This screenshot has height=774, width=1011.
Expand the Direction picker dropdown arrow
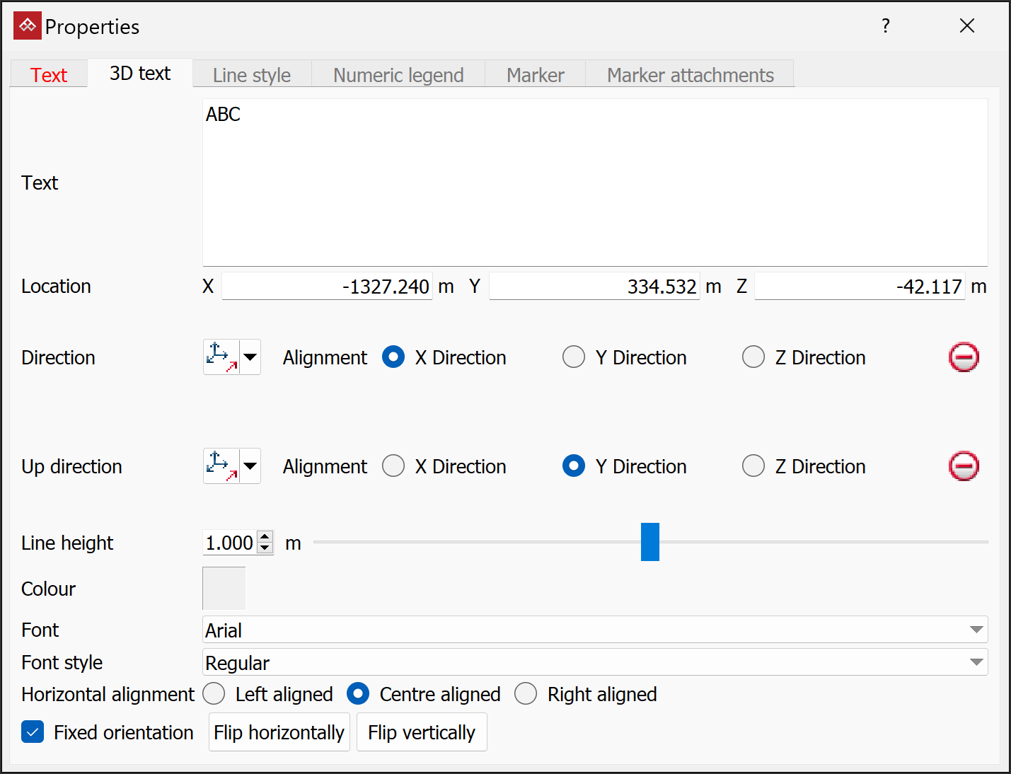[250, 357]
